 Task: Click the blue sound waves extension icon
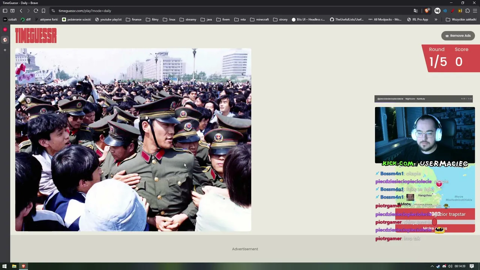445,11
